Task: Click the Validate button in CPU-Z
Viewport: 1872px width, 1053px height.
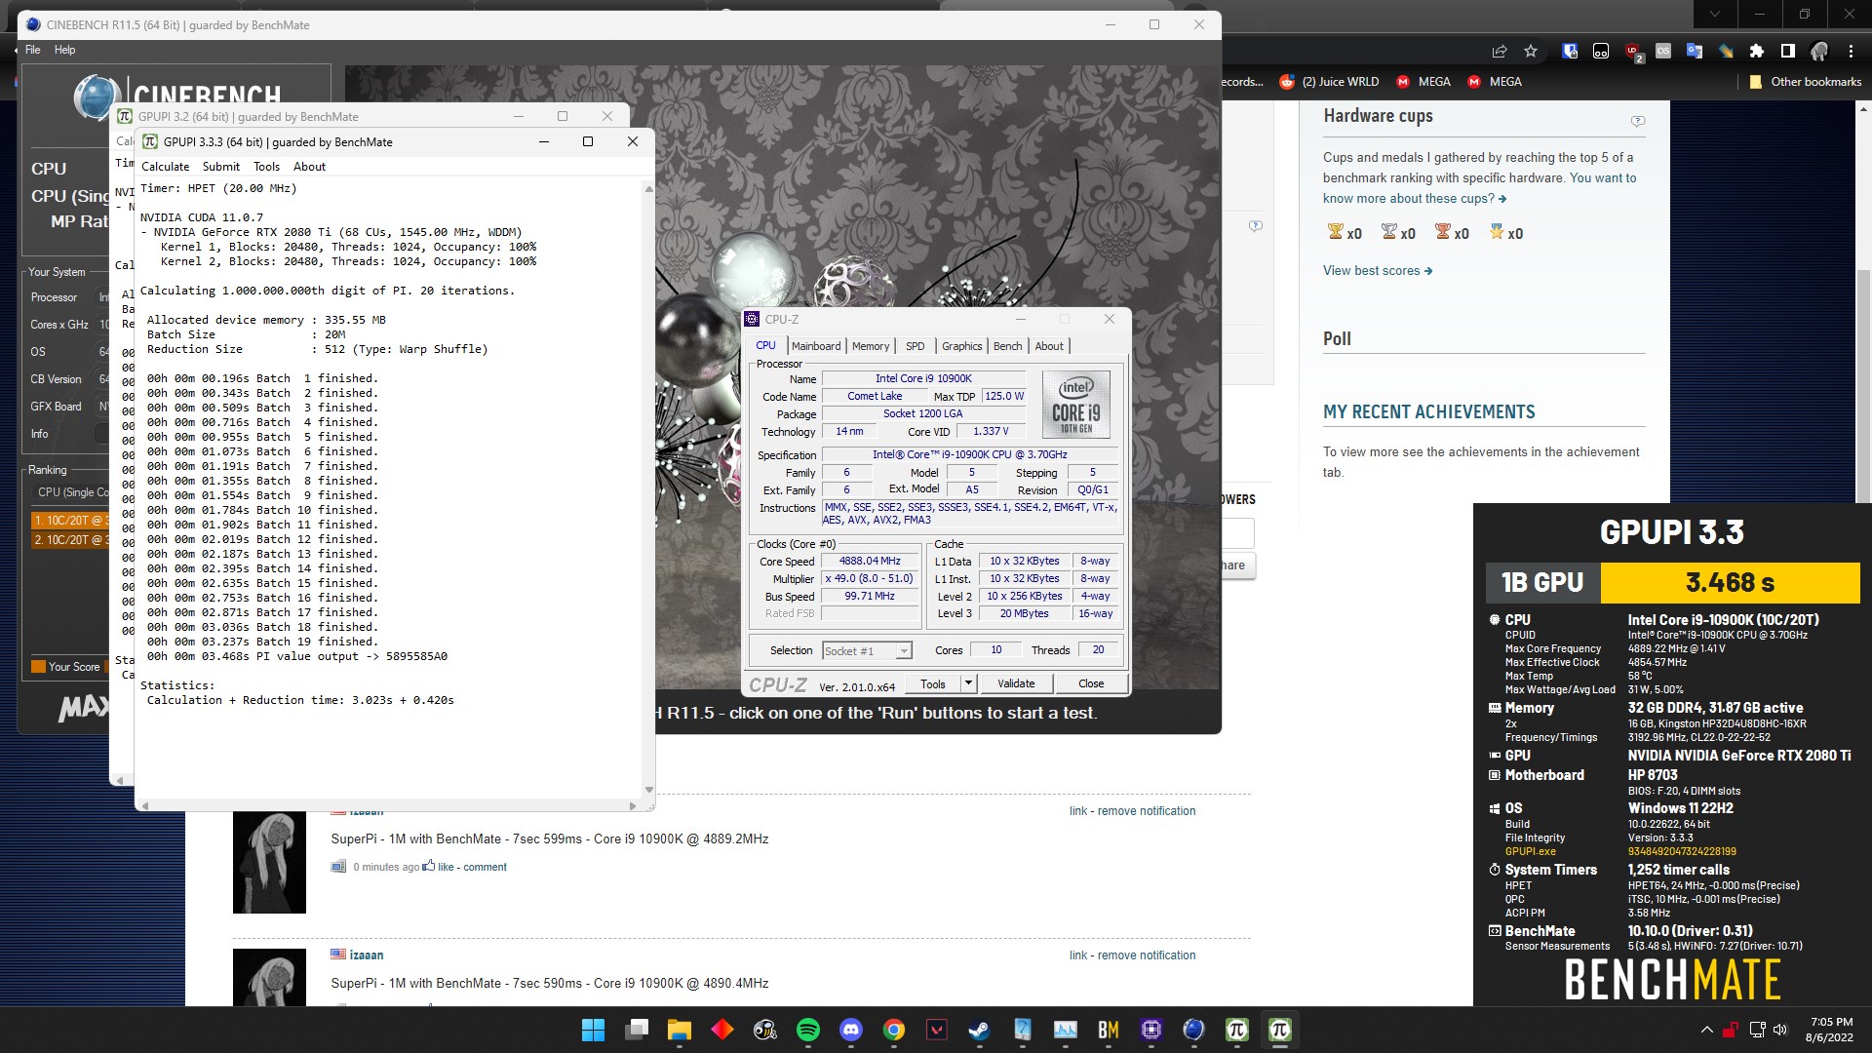Action: [x=1016, y=683]
